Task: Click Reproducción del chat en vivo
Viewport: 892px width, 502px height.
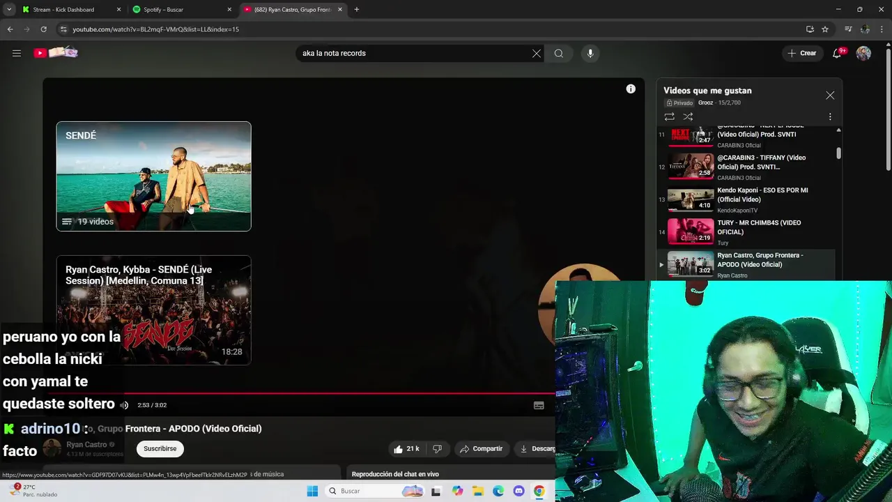Action: 395,474
